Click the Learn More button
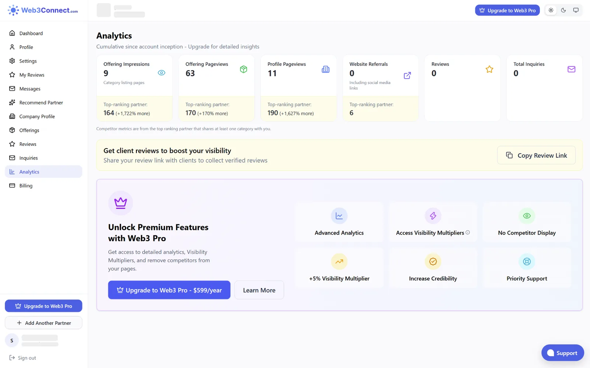Viewport: 590px width, 368px height. (x=259, y=290)
